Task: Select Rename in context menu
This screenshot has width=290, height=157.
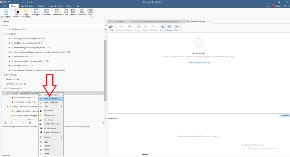Action: tap(51, 150)
